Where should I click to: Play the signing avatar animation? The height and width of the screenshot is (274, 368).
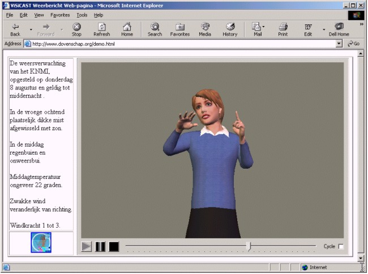pyautogui.click(x=86, y=247)
